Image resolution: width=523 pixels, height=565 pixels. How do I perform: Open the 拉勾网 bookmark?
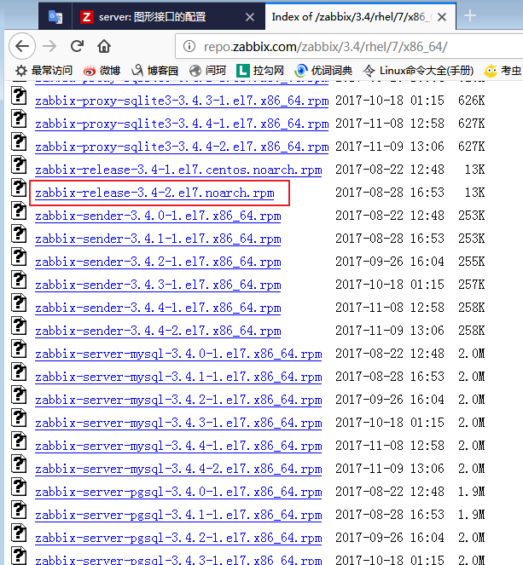click(x=260, y=71)
